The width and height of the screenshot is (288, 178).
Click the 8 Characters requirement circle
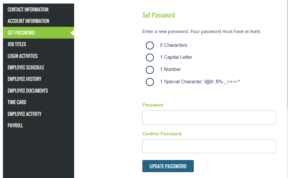[150, 45]
